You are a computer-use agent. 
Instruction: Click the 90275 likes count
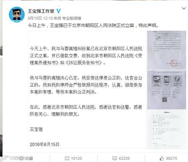pyautogui.click(x=172, y=159)
